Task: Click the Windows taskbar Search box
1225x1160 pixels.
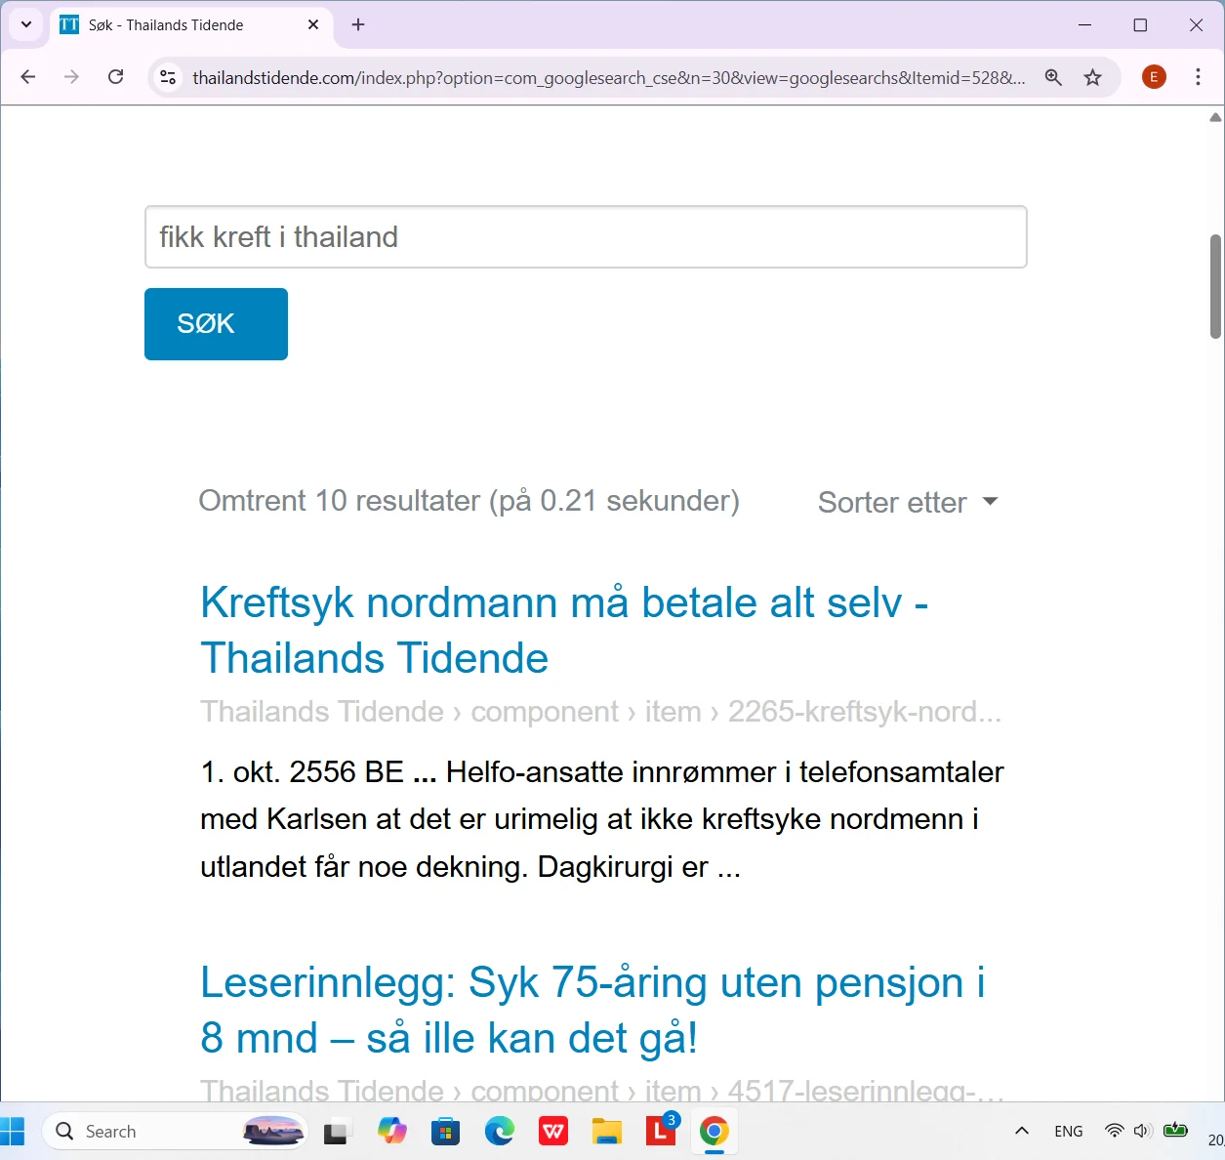Action: coord(176,1132)
